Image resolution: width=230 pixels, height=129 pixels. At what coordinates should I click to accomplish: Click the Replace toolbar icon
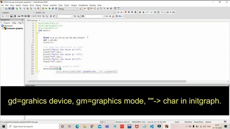(38, 9)
